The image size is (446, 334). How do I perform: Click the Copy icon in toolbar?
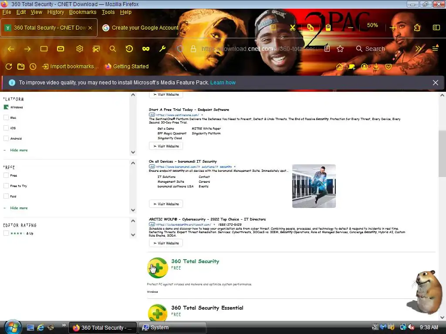pyautogui.click(x=310, y=27)
